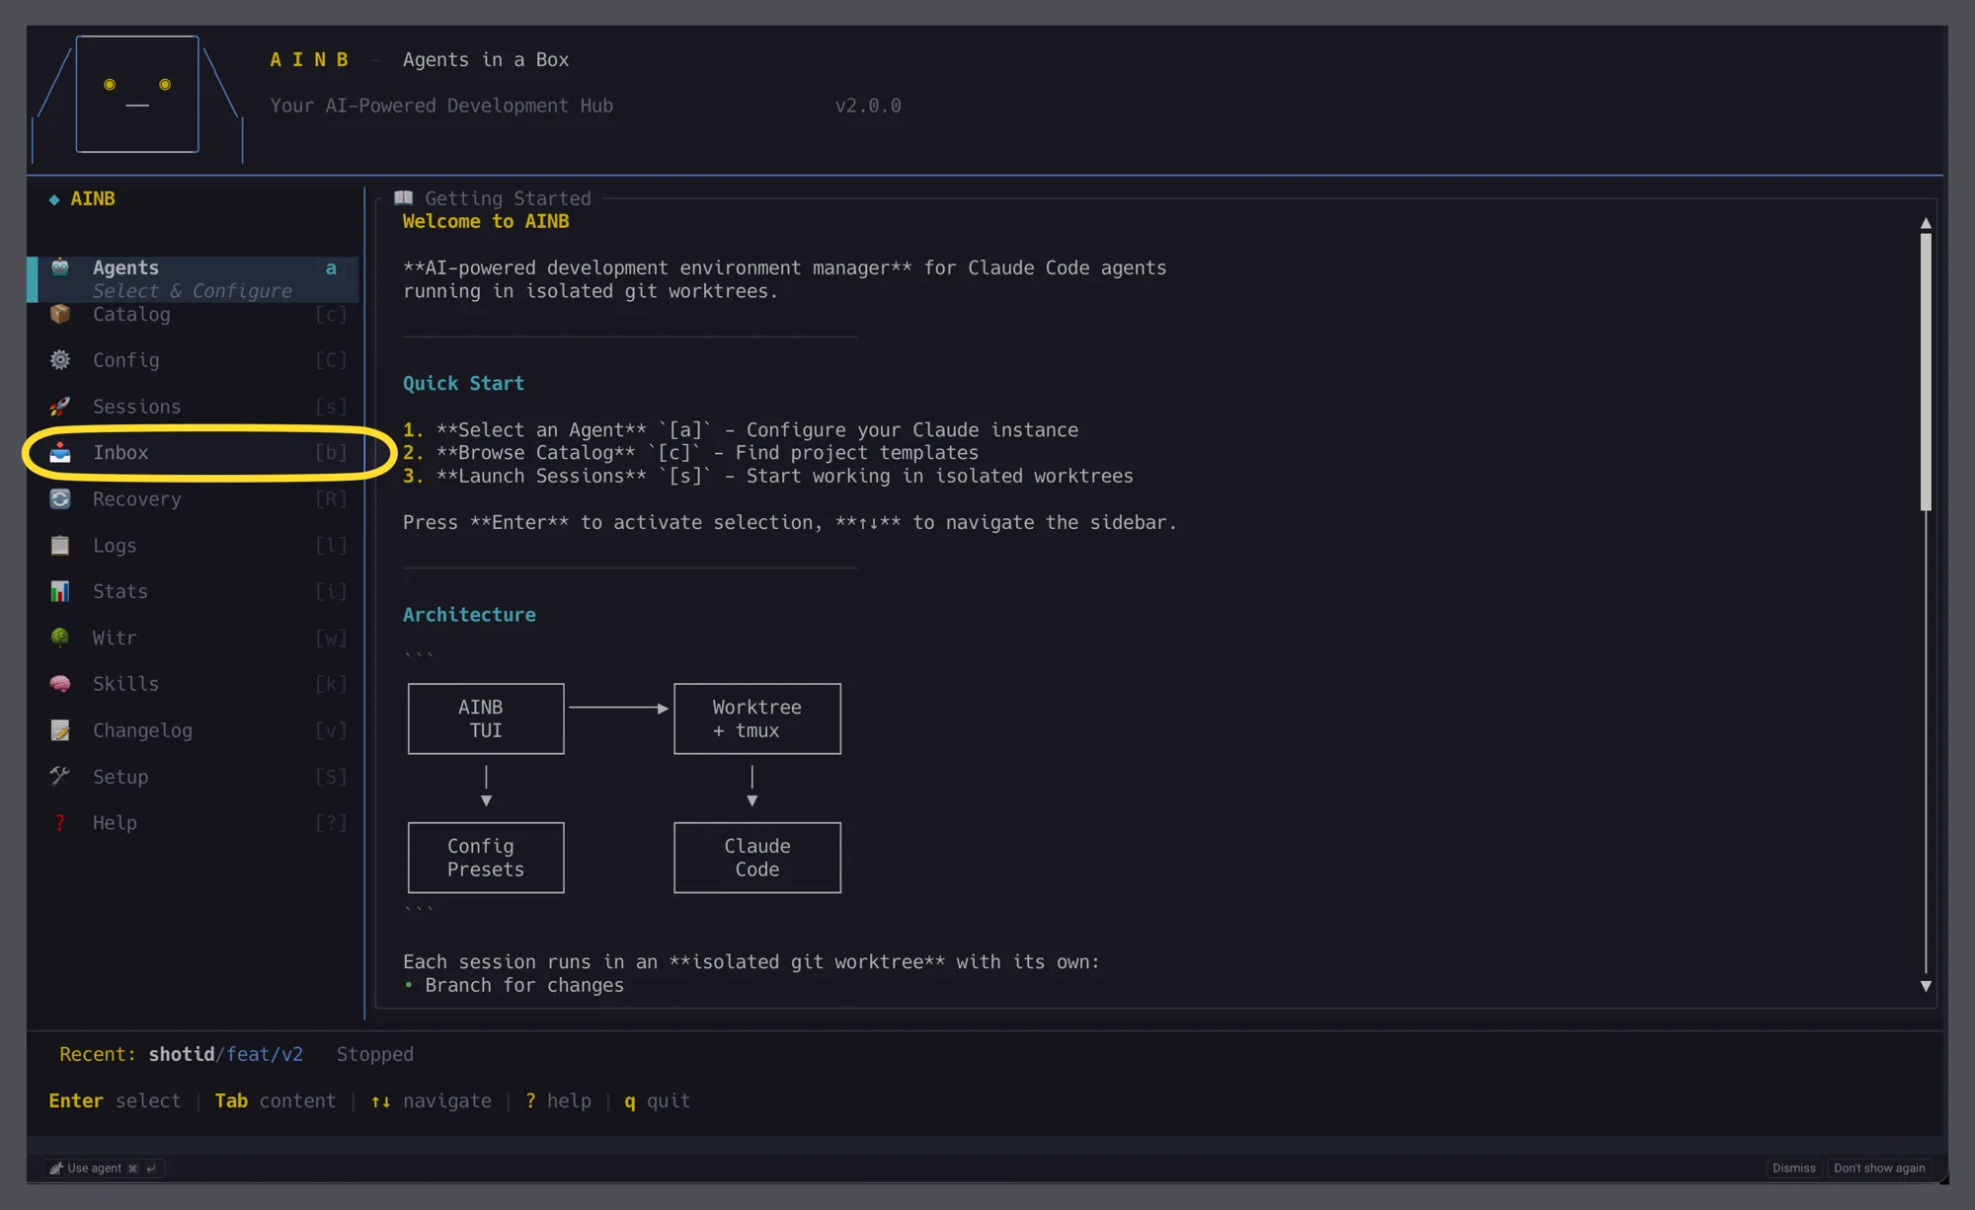Click the 'Enter select' key hint
The image size is (1975, 1210).
(115, 1100)
